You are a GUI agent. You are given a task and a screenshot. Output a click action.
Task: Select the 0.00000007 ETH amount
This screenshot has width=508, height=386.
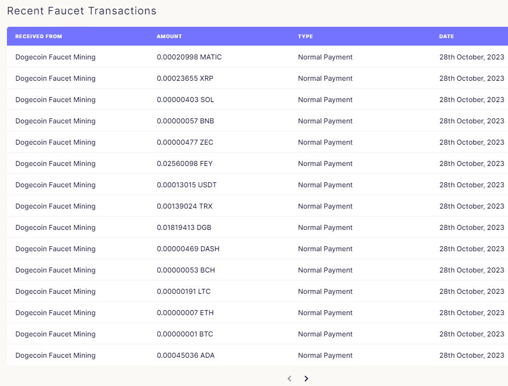(185, 313)
